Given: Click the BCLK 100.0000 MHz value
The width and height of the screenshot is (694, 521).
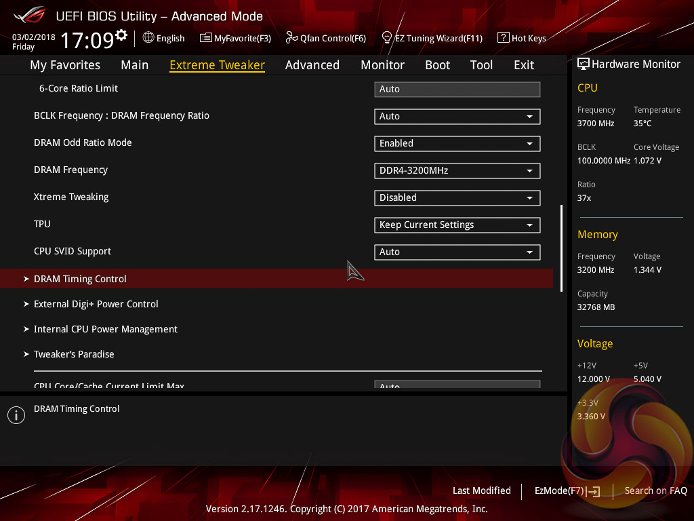Looking at the screenshot, I should pyautogui.click(x=604, y=161).
